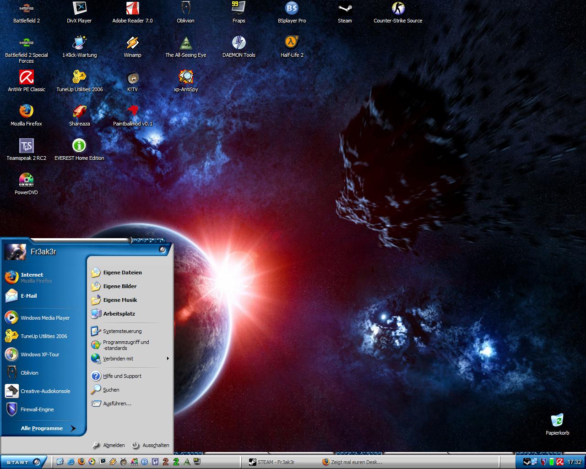The height and width of the screenshot is (469, 586).
Task: Open AntiVir PE Classic desktop icon
Action: (x=27, y=81)
